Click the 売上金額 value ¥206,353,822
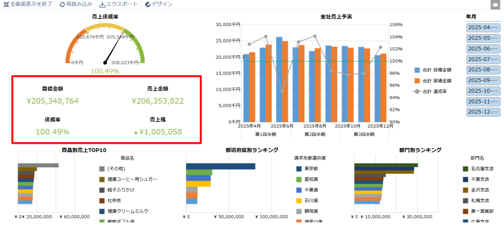The image size is (504, 234). click(158, 101)
